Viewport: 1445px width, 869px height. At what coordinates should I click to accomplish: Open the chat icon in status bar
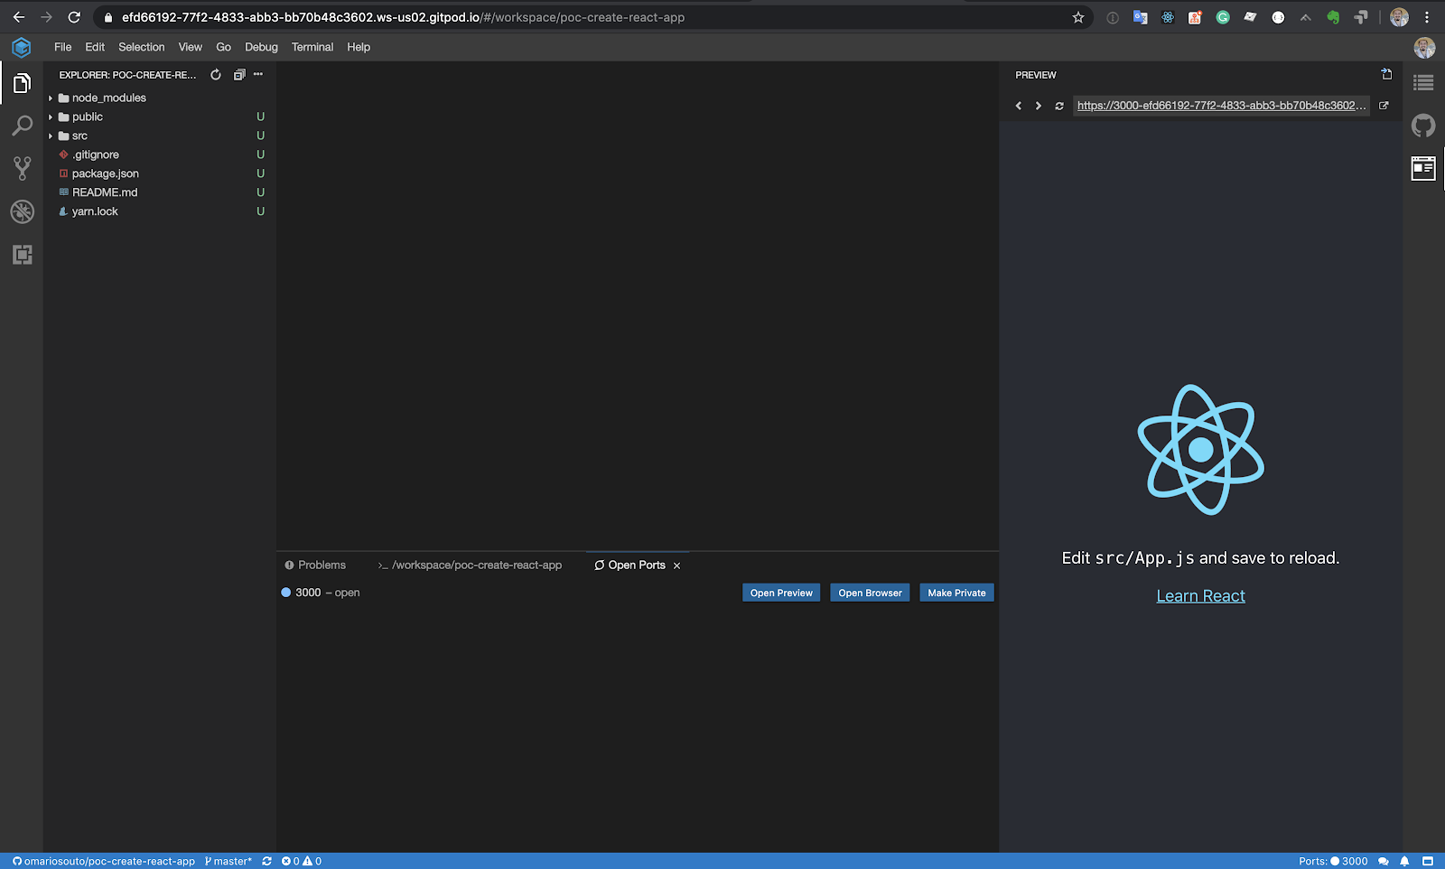pyautogui.click(x=1383, y=861)
